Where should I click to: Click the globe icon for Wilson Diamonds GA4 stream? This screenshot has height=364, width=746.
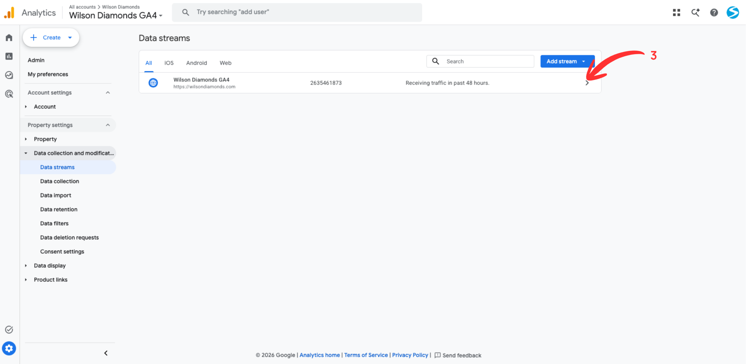[x=153, y=83]
